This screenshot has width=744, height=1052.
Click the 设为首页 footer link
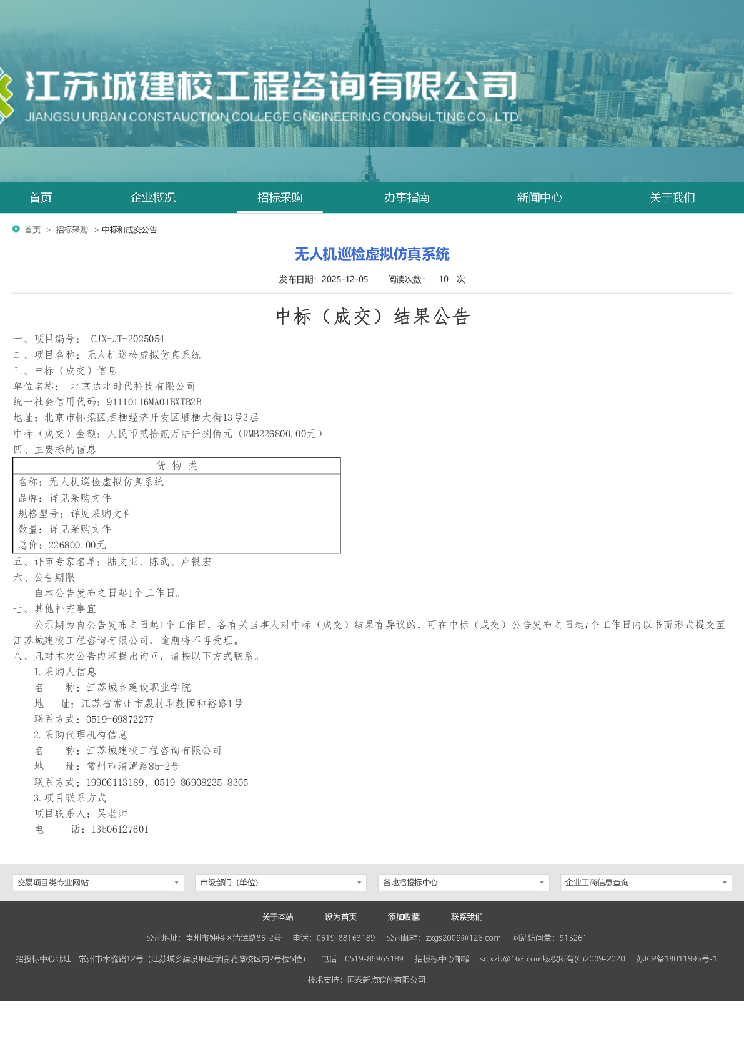(340, 917)
